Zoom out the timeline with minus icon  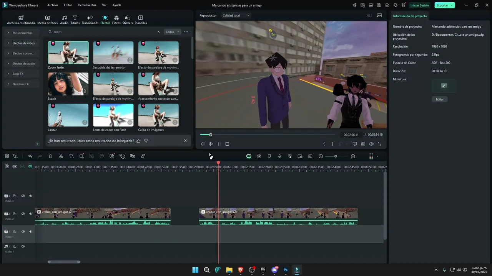[321, 156]
